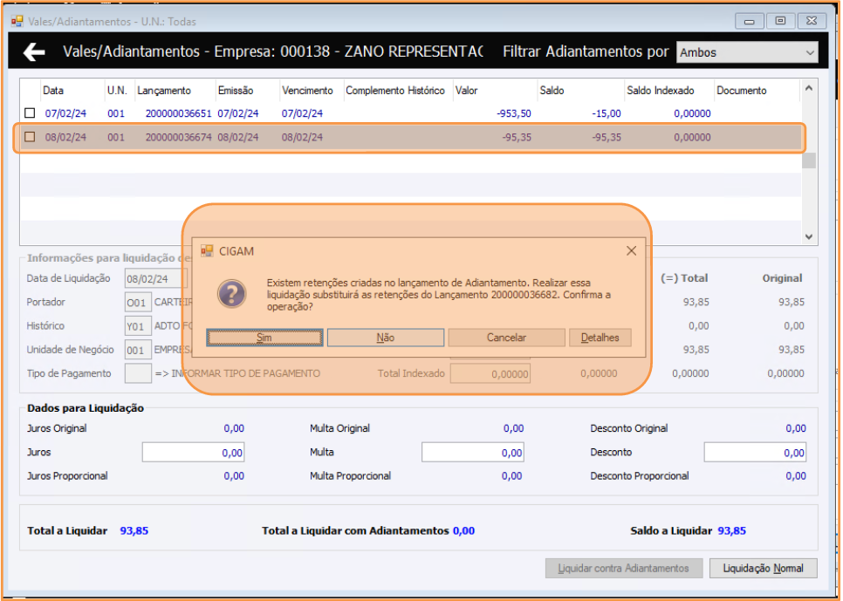Screen dimensions: 843x601
Task: Click the value -953,50
Action: coord(514,113)
